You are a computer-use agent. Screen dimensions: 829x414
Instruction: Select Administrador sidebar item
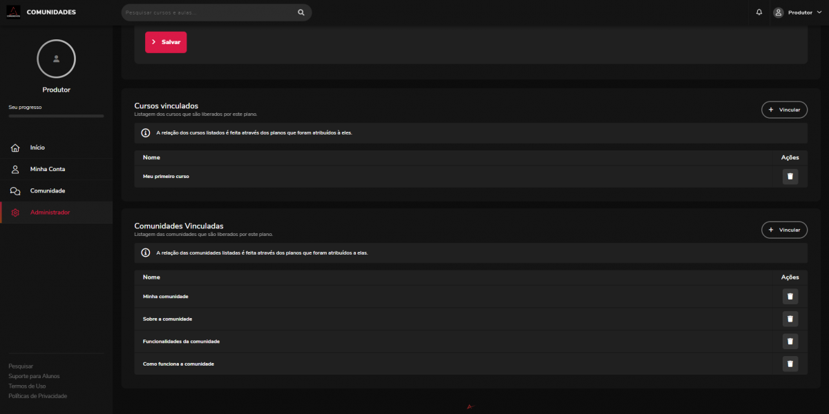(50, 213)
